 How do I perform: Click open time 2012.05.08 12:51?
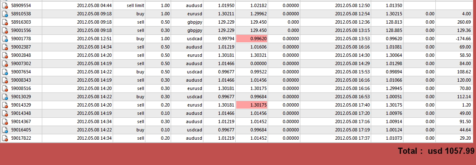pyautogui.click(x=94, y=39)
